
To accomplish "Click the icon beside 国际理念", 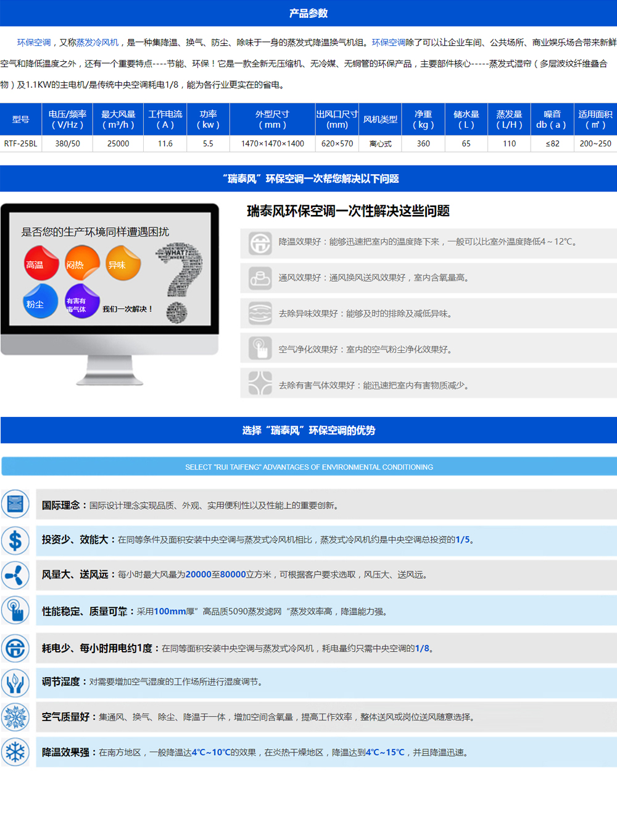I will click(15, 504).
